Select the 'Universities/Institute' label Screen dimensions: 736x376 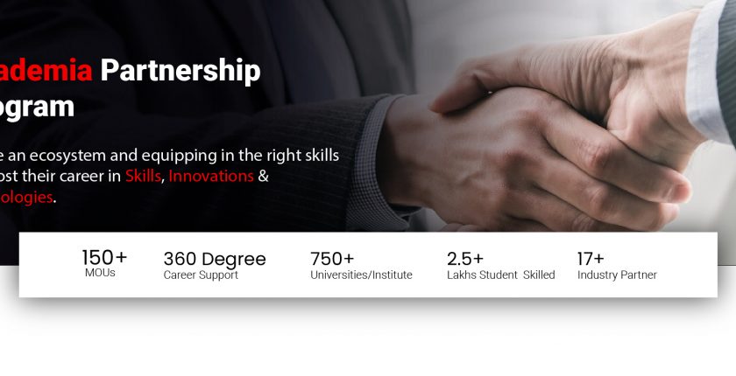pyautogui.click(x=361, y=275)
